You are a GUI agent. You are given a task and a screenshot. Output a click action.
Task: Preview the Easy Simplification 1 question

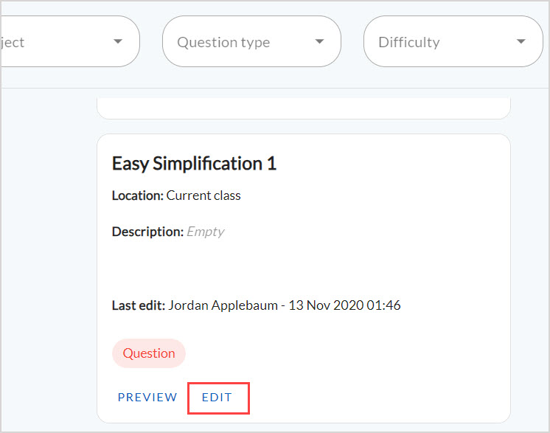(x=147, y=398)
